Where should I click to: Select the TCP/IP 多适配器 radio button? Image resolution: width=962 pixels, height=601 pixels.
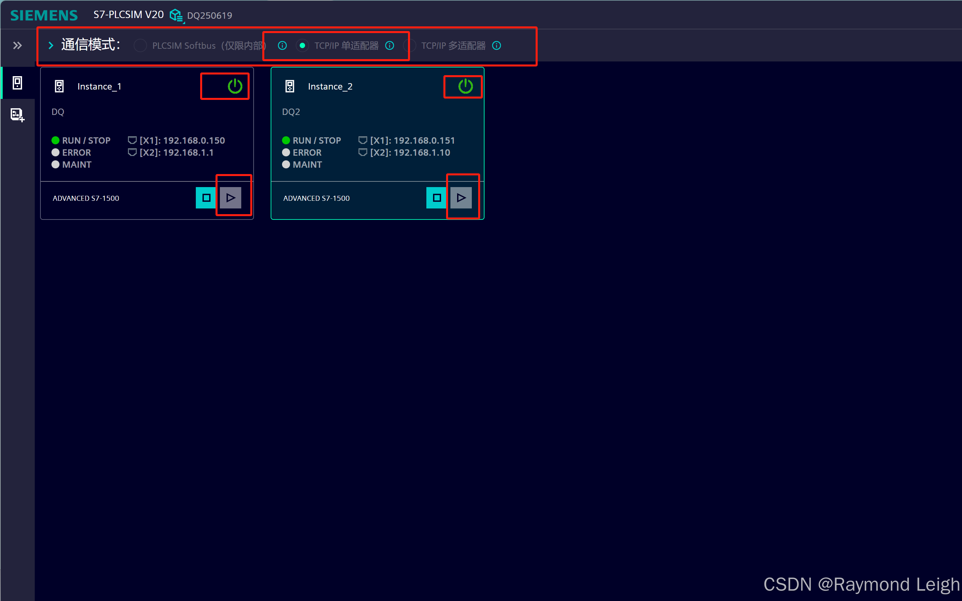tap(410, 45)
